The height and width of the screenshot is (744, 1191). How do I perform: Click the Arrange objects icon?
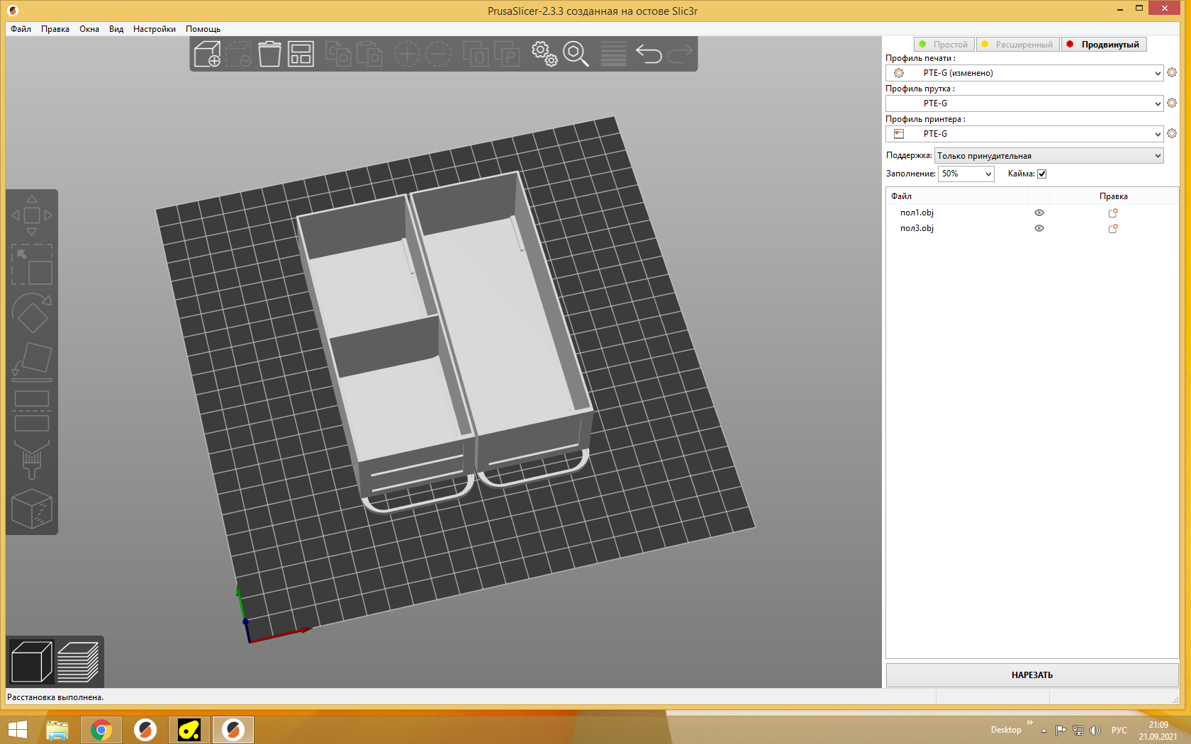pyautogui.click(x=301, y=54)
